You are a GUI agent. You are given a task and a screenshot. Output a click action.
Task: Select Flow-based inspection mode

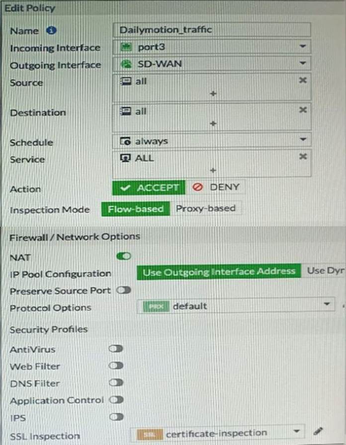[136, 209]
